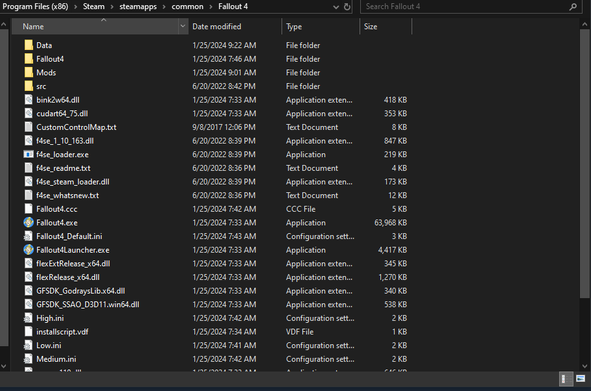Click the 63,968 KB size value
Viewport: 591px width, 391px height.
pyautogui.click(x=391, y=223)
